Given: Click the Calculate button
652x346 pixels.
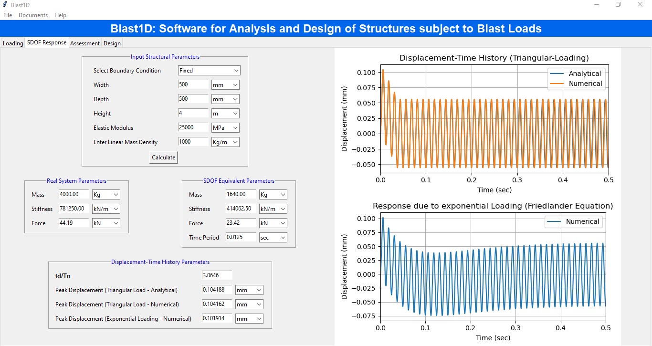Looking at the screenshot, I should point(164,157).
